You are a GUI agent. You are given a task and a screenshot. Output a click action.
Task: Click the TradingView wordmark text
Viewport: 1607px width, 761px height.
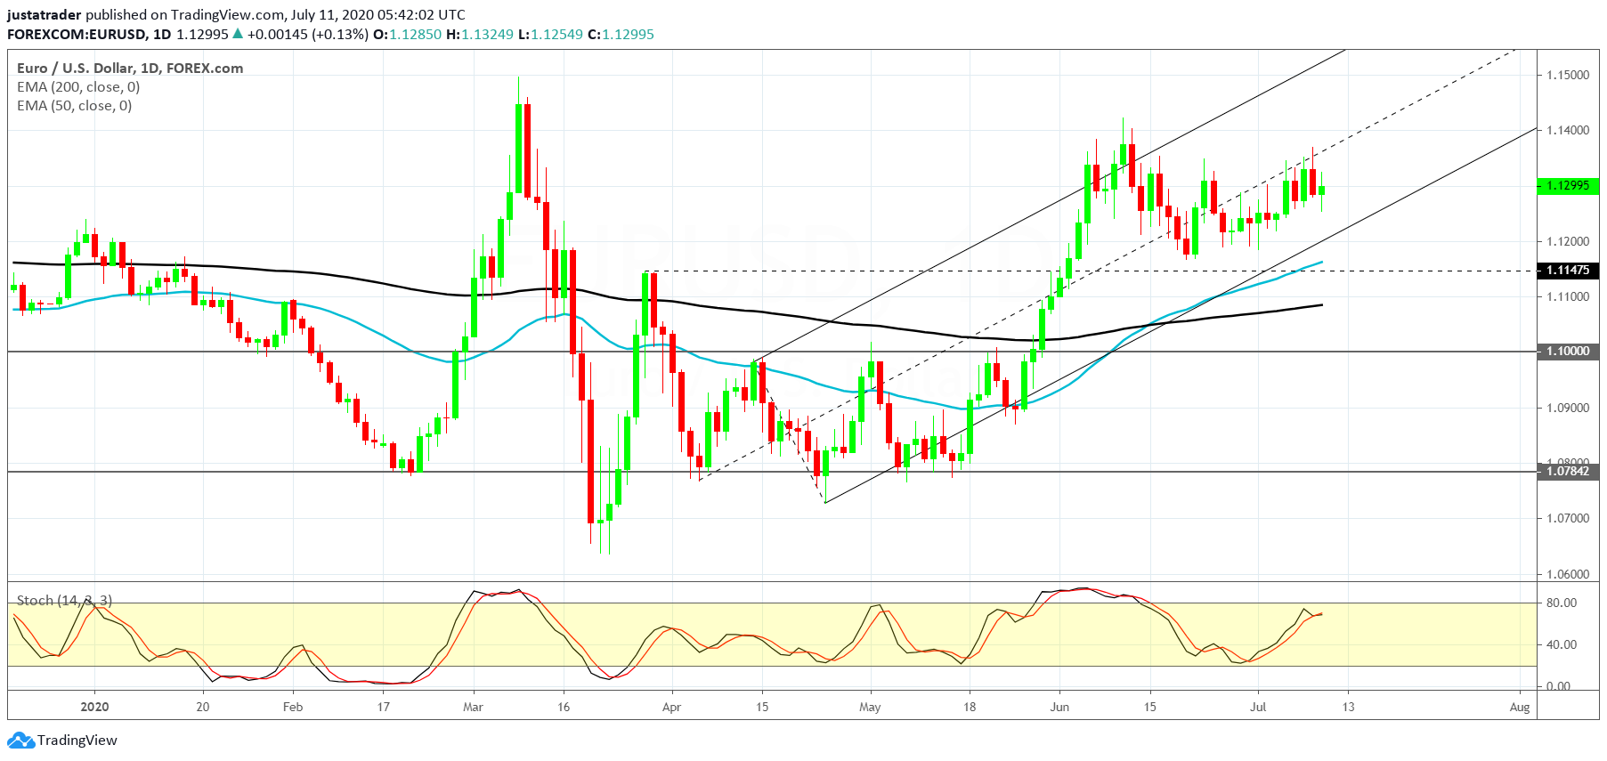pos(77,741)
